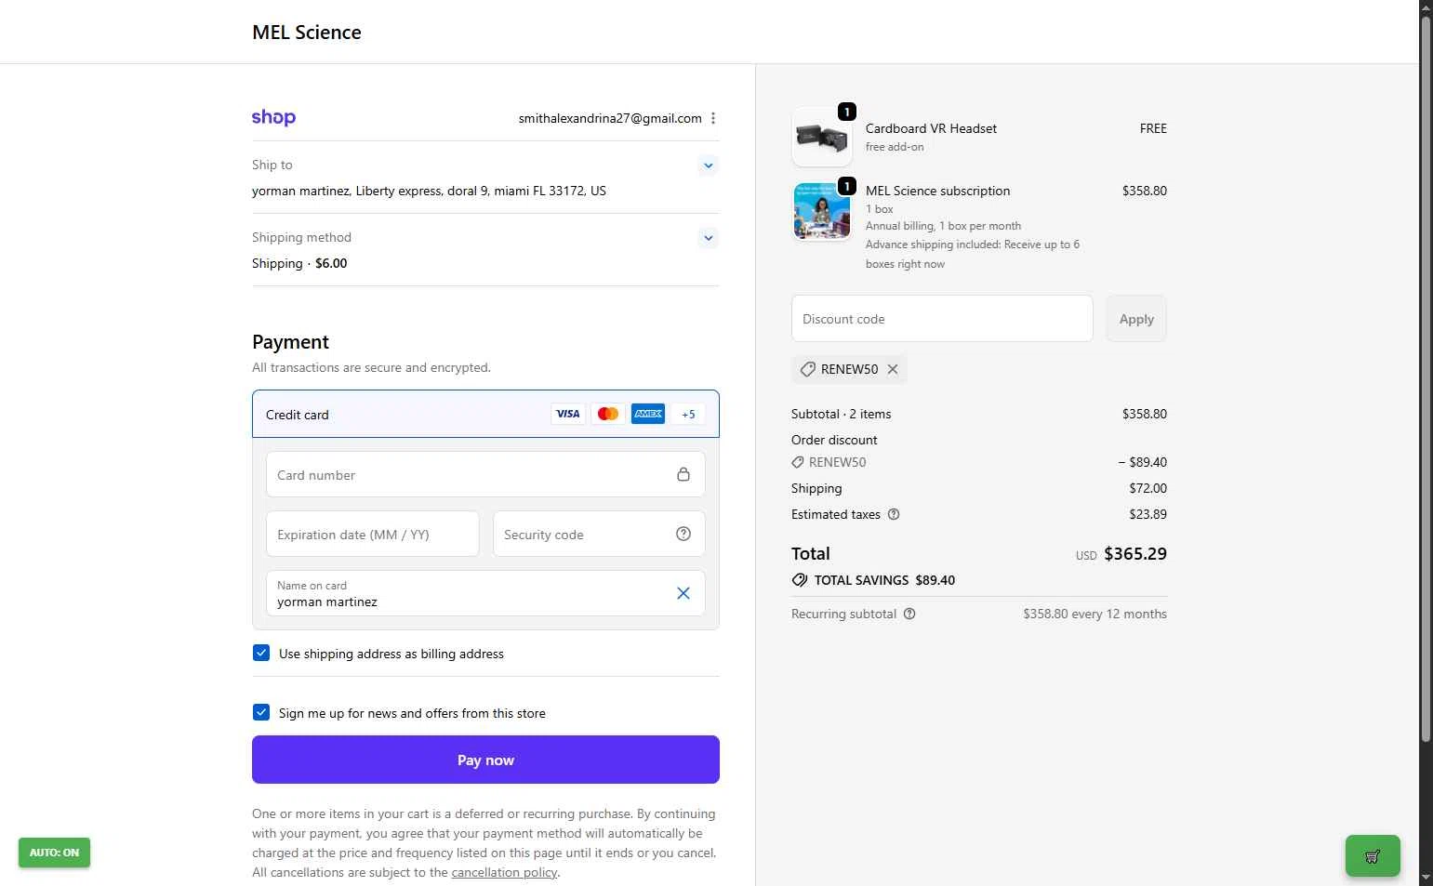Select the Credit card payment option
The height and width of the screenshot is (886, 1433).
[x=485, y=414]
